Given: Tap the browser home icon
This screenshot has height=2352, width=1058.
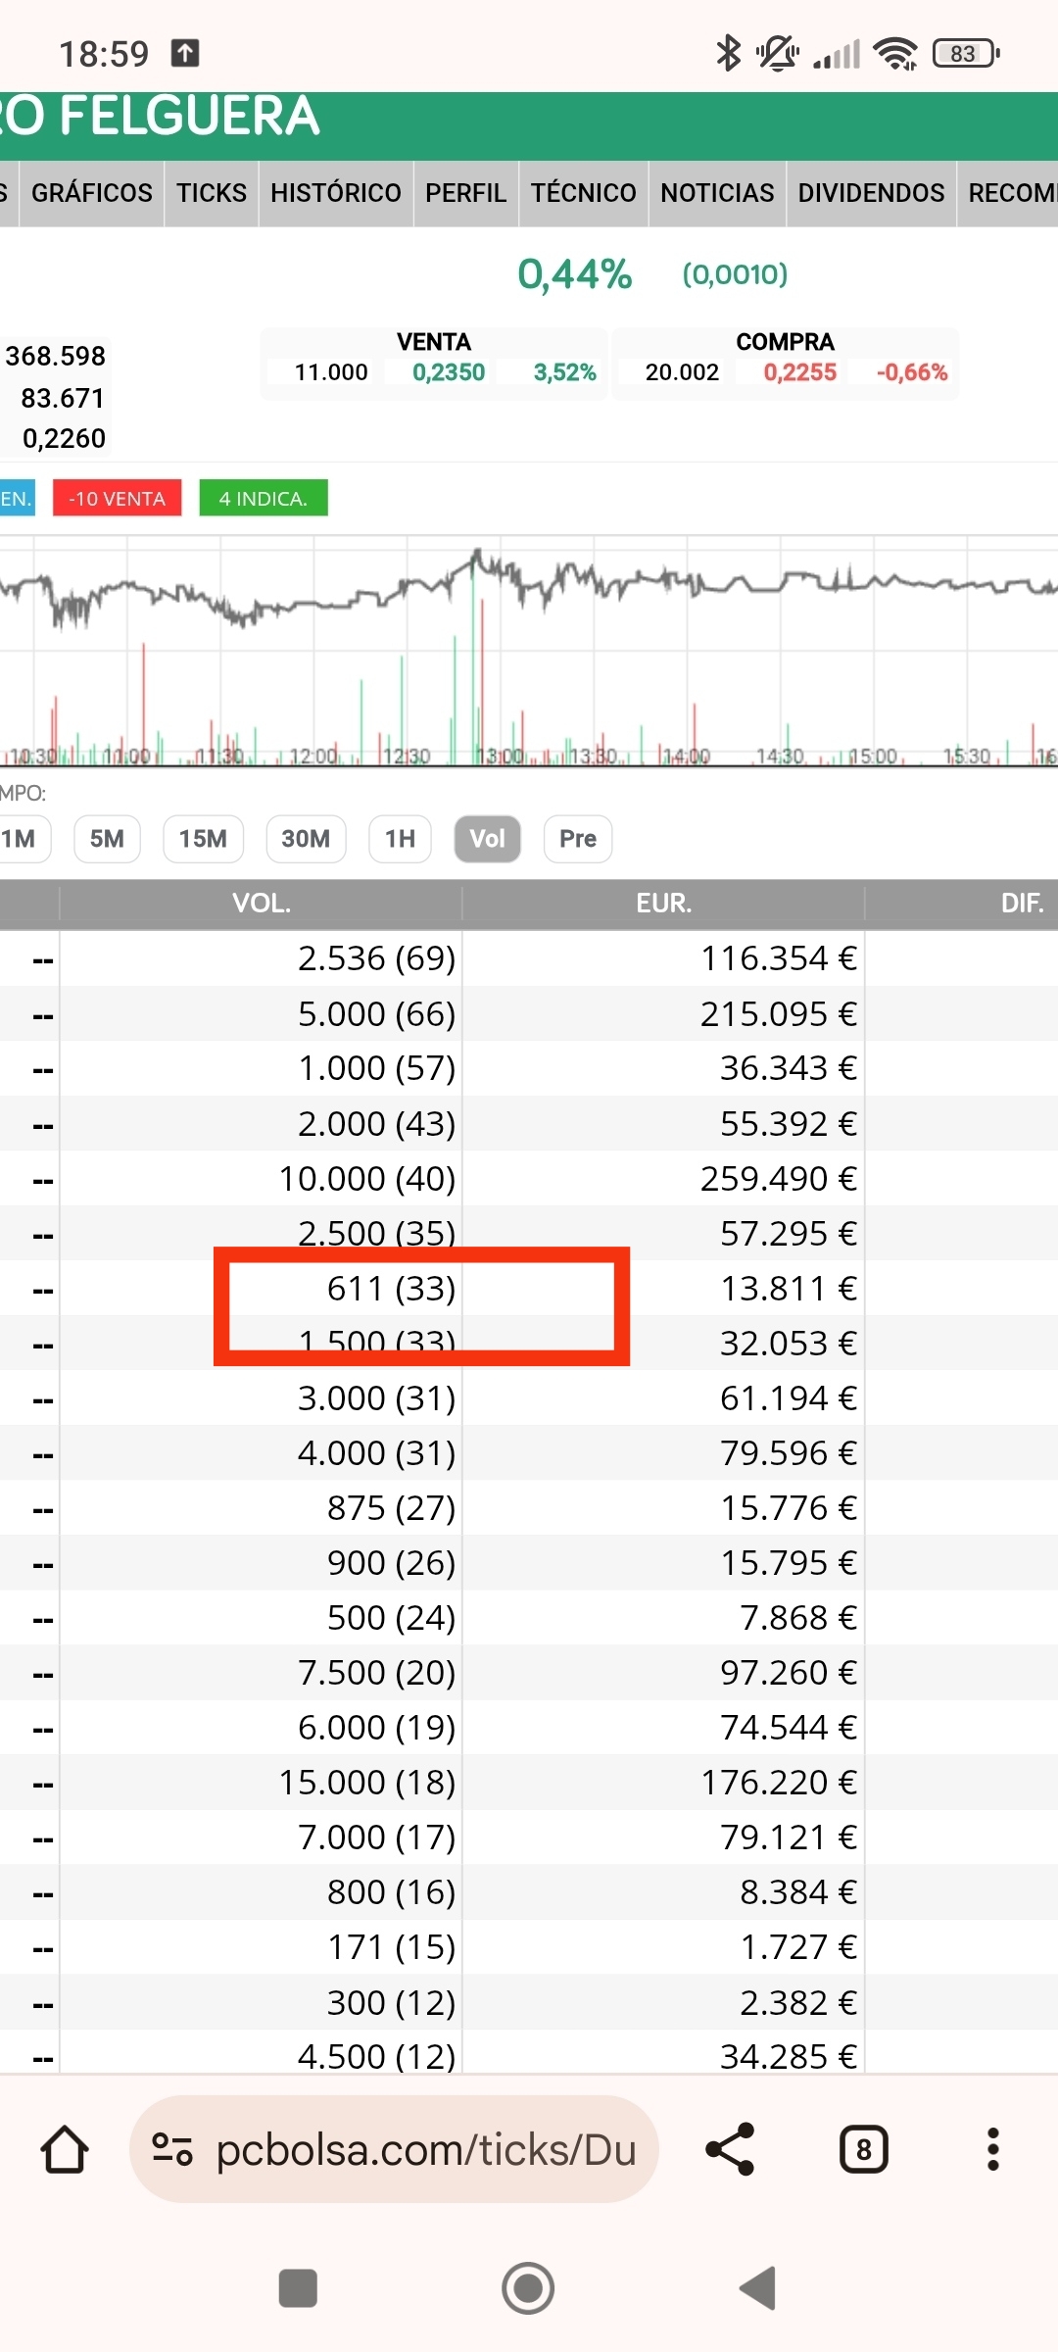Looking at the screenshot, I should tap(65, 2150).
